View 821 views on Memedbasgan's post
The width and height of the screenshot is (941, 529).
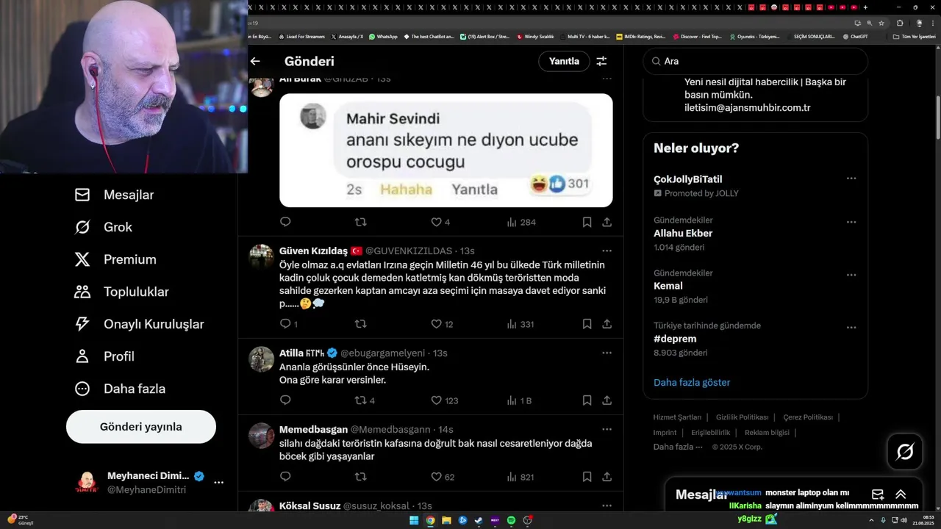tap(520, 477)
